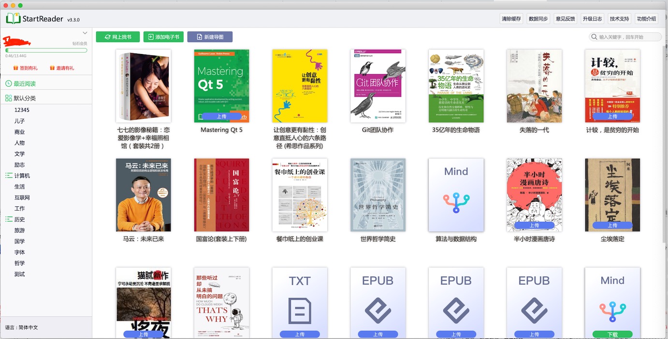
Task: Open the recent reading clock icon
Action: click(x=8, y=83)
